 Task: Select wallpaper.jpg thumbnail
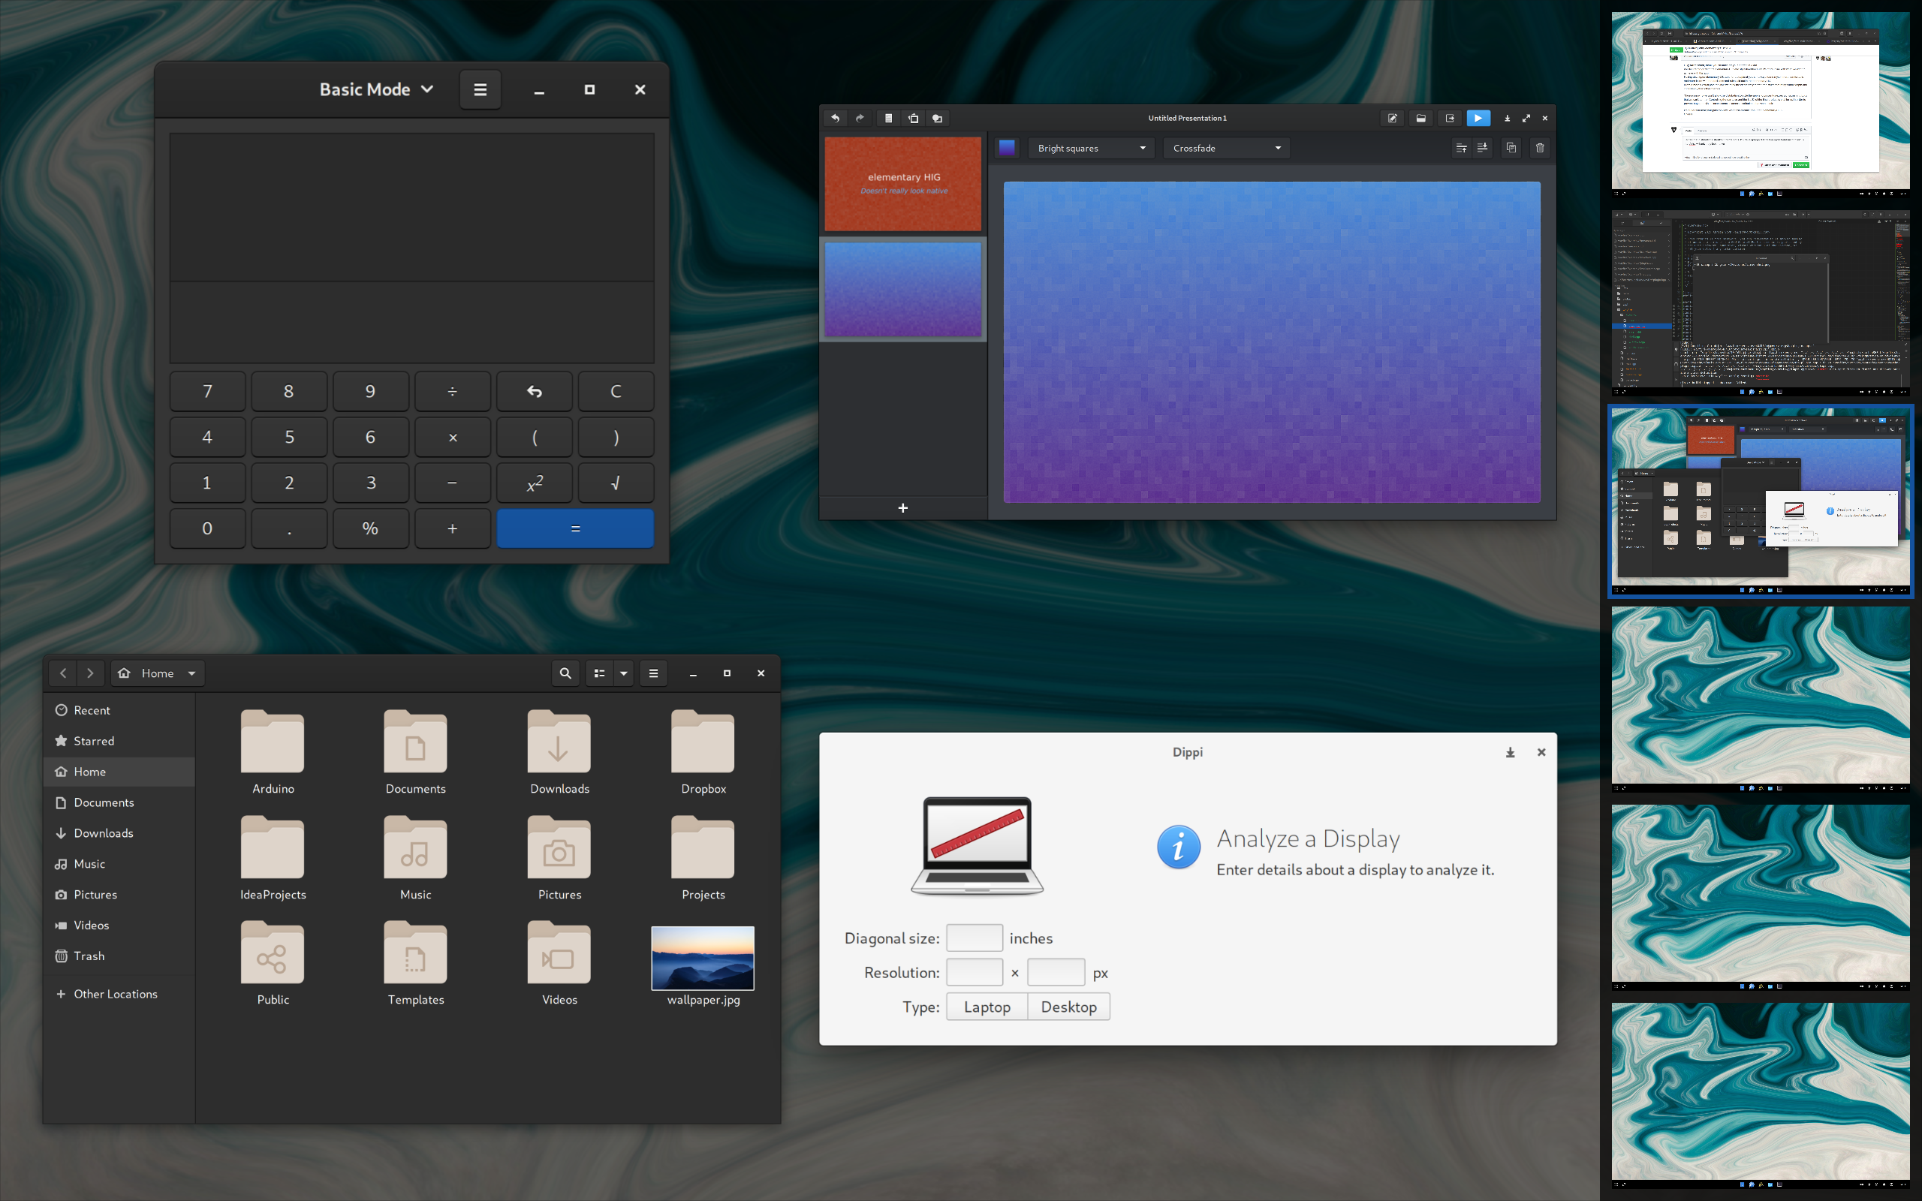(x=703, y=958)
